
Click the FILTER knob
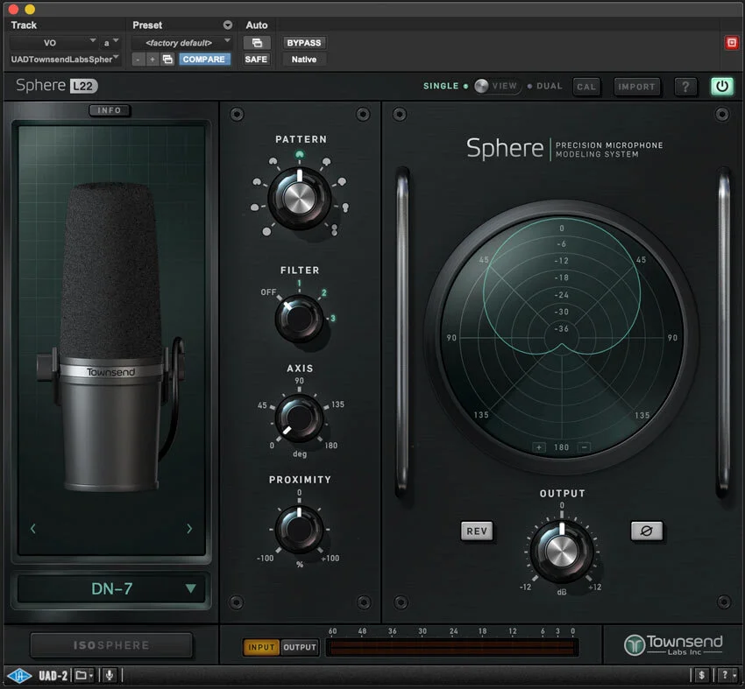pos(299,318)
